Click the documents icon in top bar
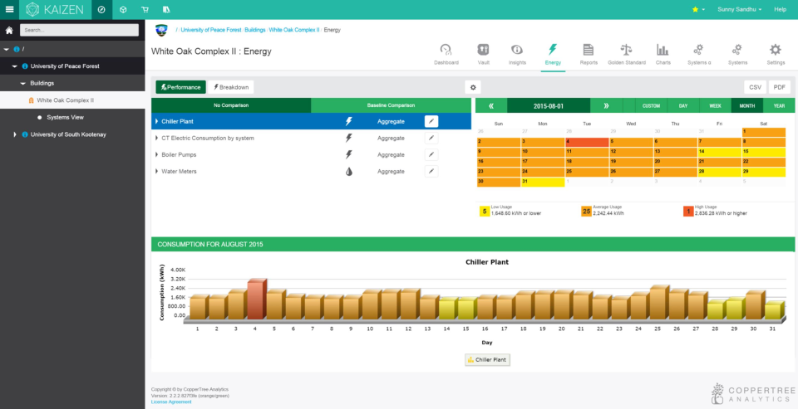 coord(166,10)
